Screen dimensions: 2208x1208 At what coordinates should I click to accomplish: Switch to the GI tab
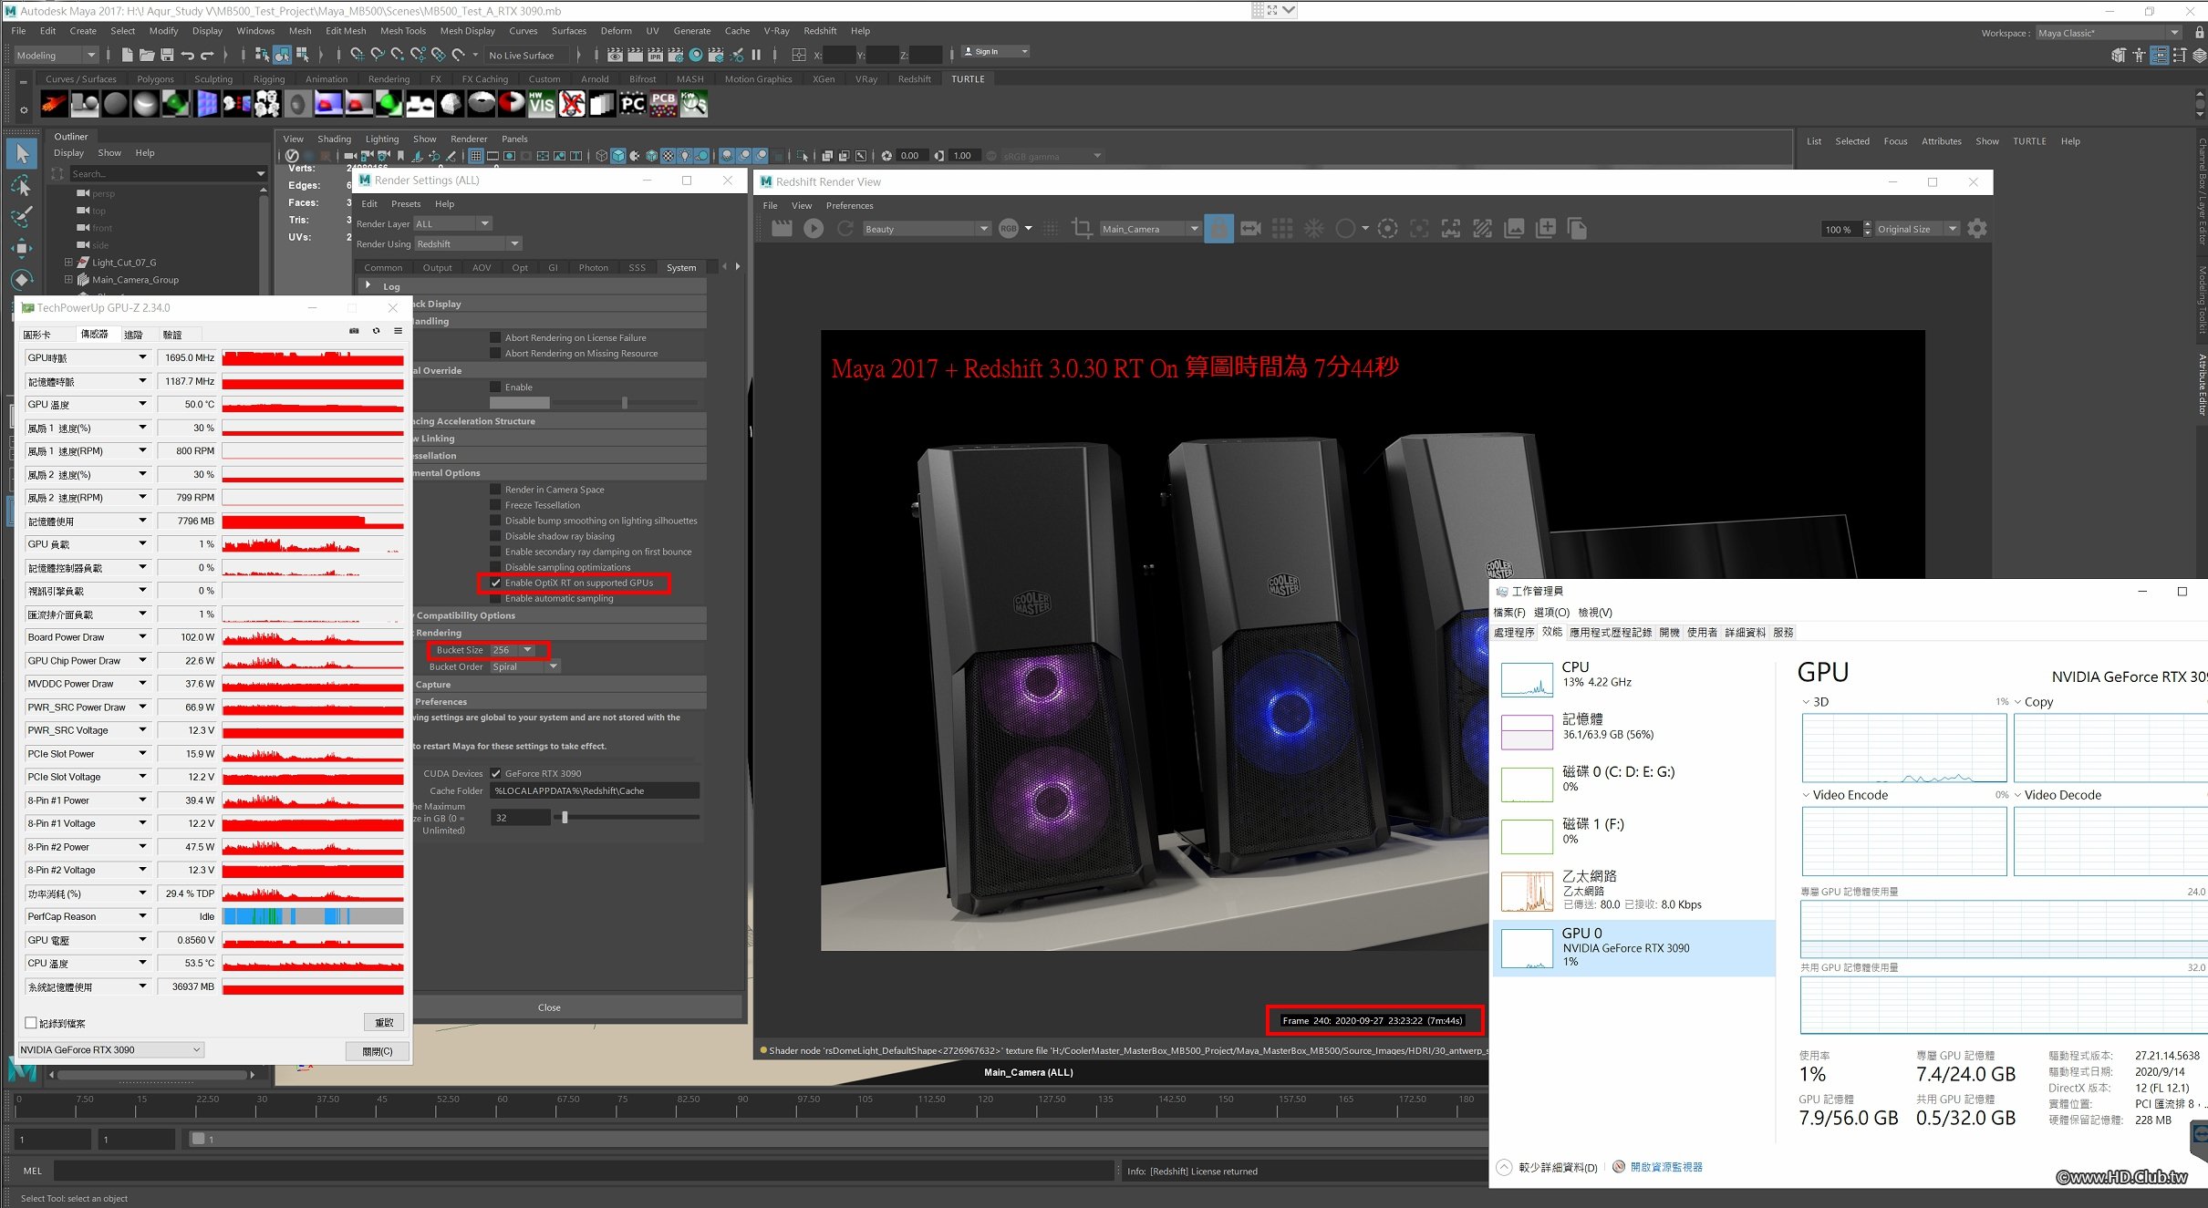553,267
